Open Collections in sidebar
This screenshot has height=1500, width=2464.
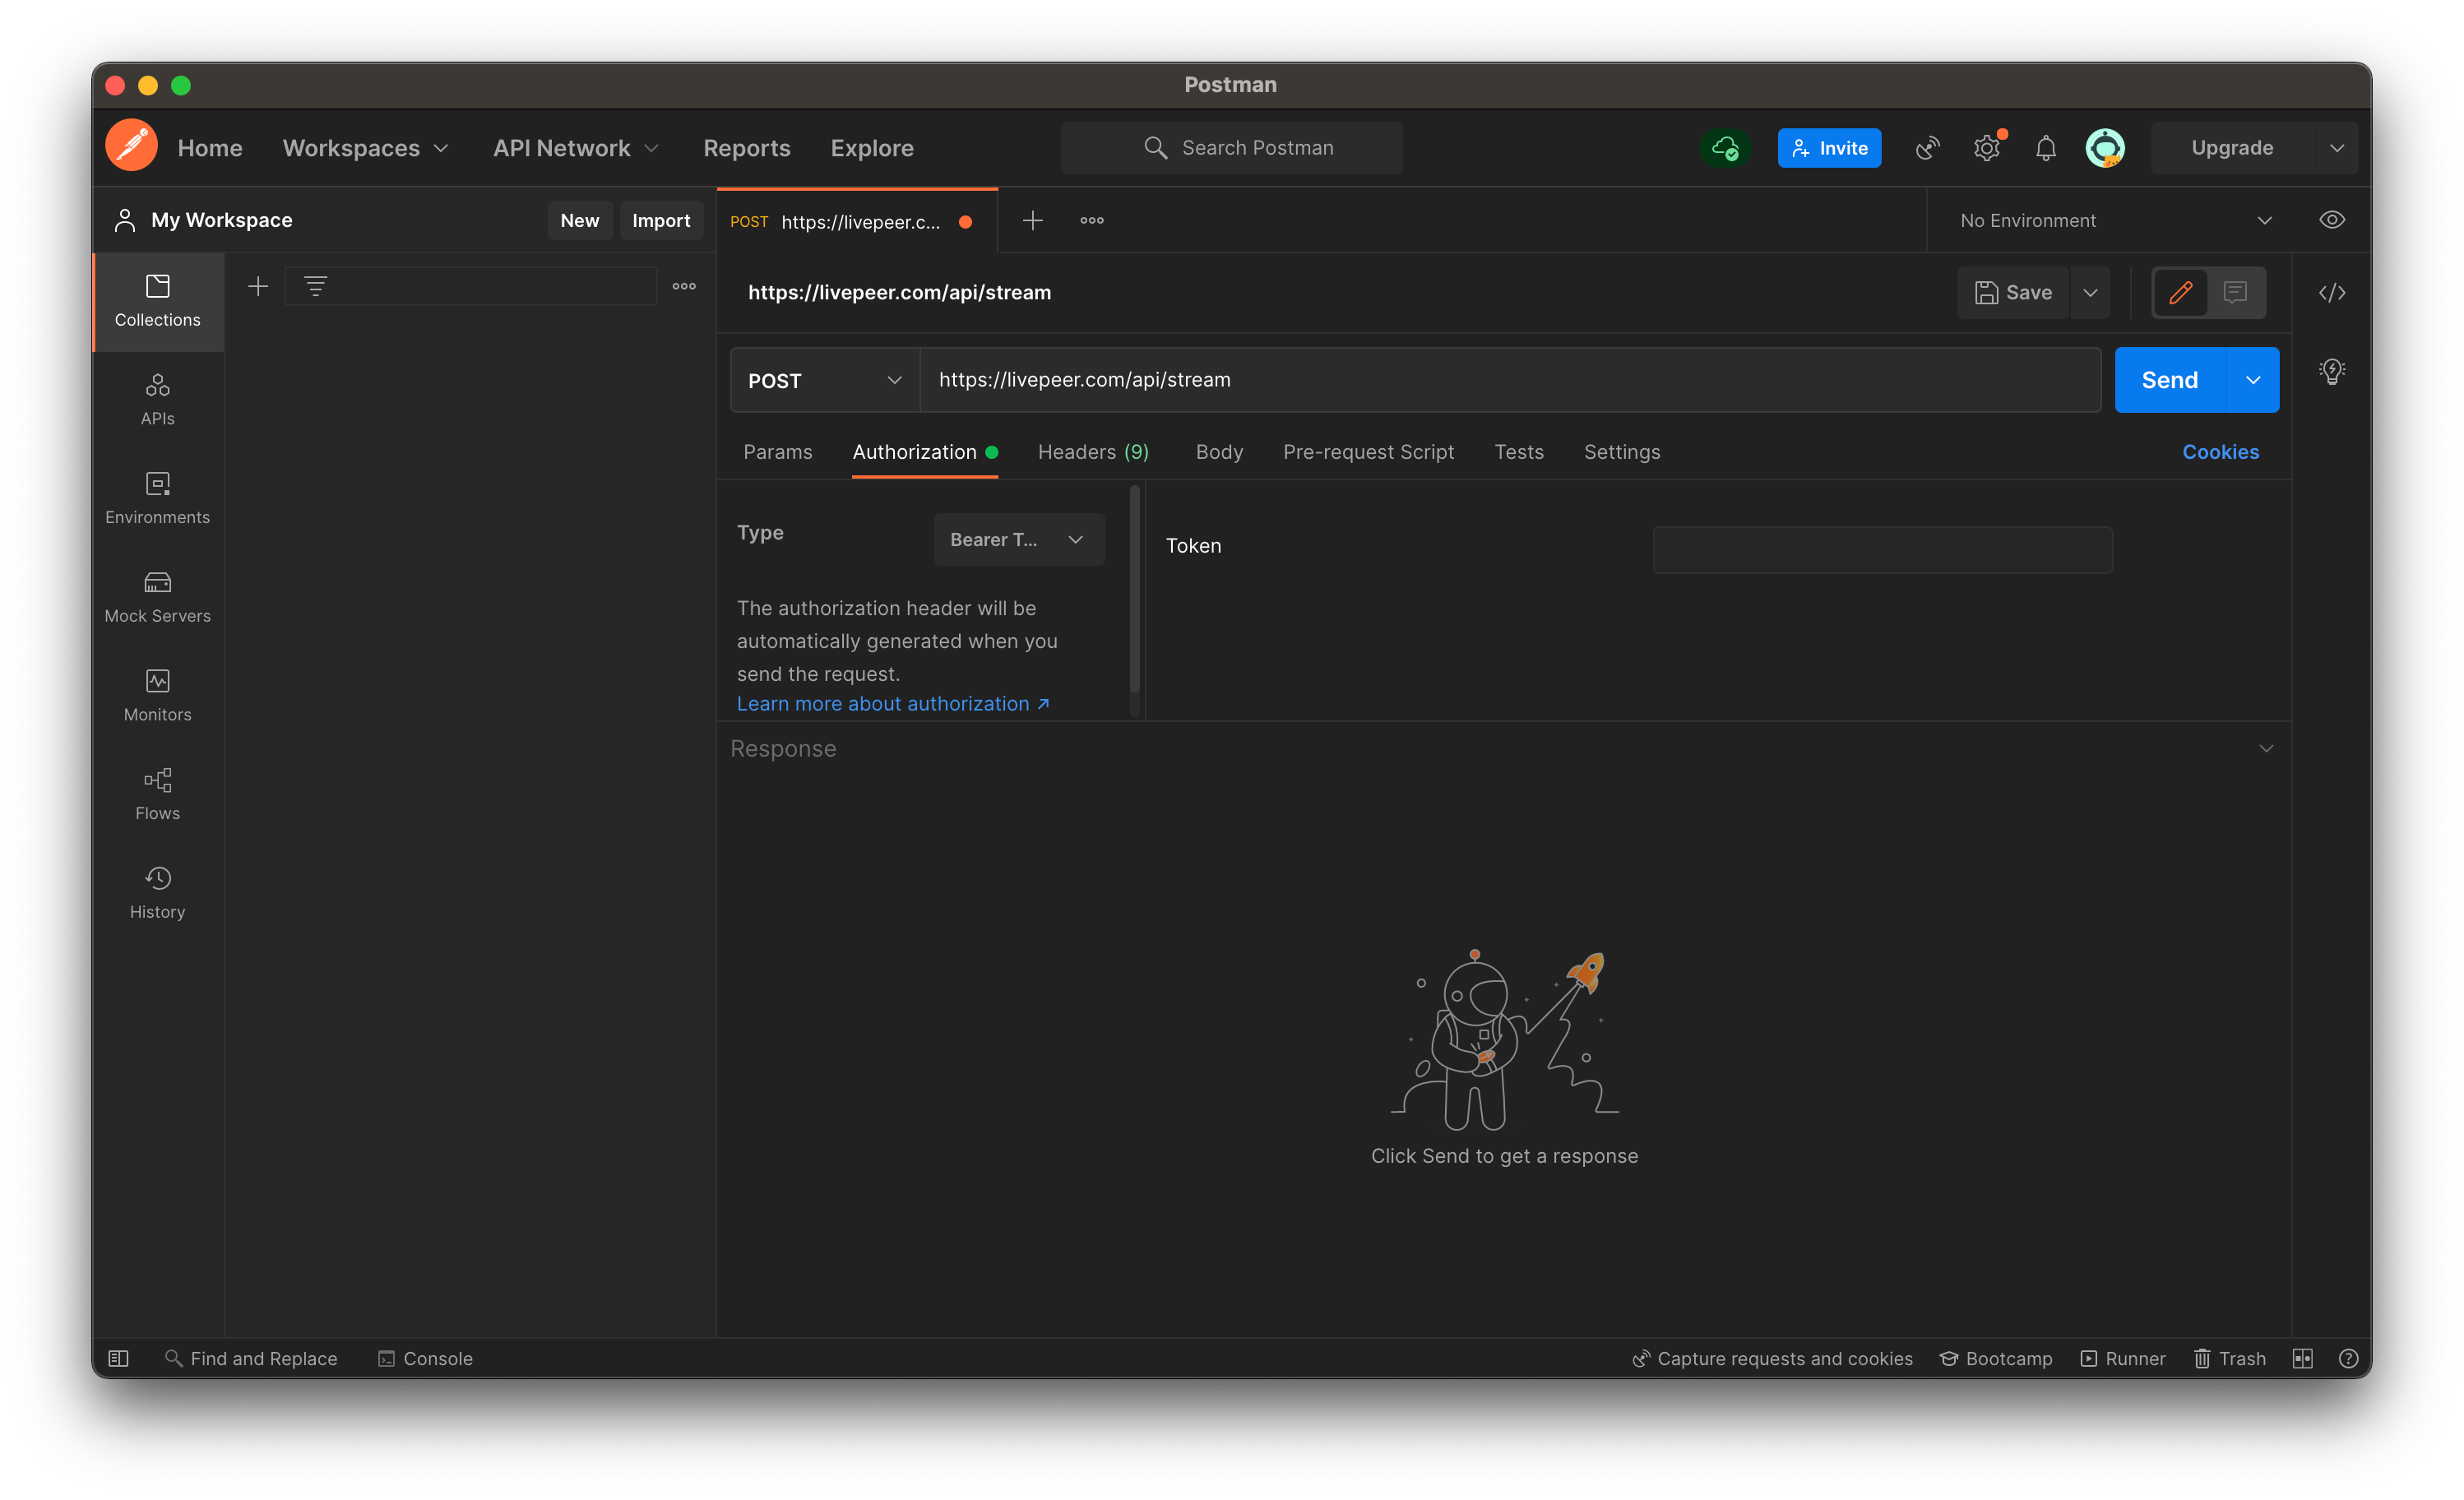[x=157, y=301]
